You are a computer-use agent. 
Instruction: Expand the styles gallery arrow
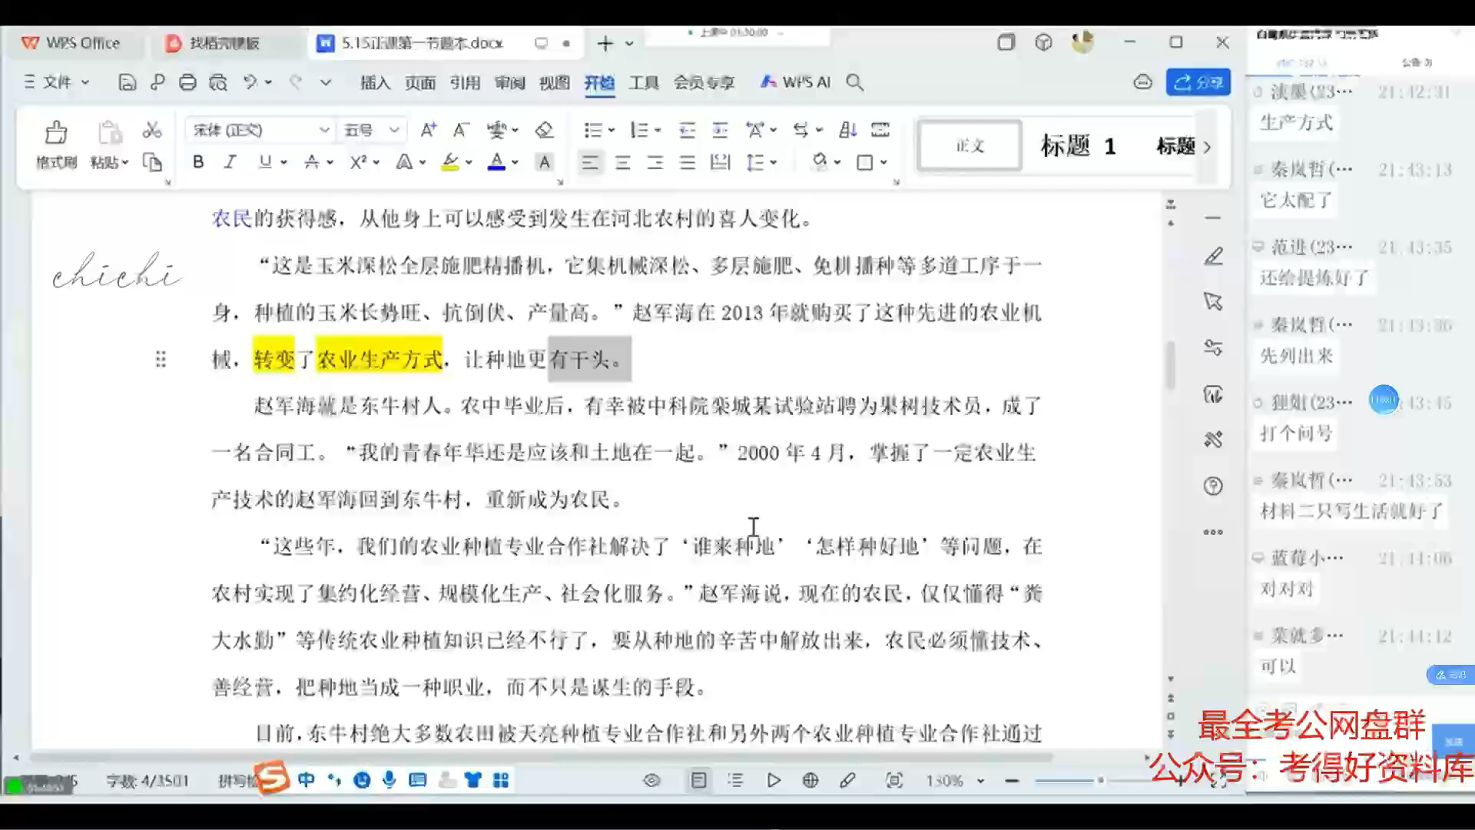tap(1208, 147)
